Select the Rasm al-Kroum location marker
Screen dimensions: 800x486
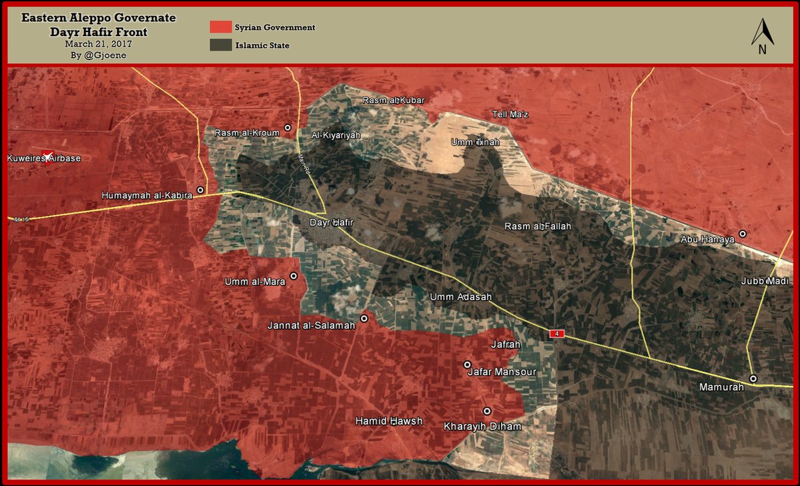288,128
